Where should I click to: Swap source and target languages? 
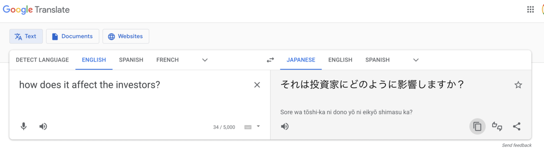270,60
